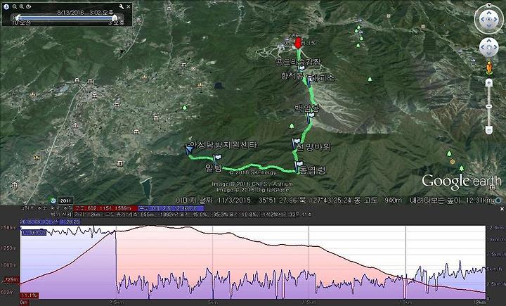This screenshot has height=306, width=506.
Task: Click the image date 11/3/2015 in status bar
Action: 234,200
